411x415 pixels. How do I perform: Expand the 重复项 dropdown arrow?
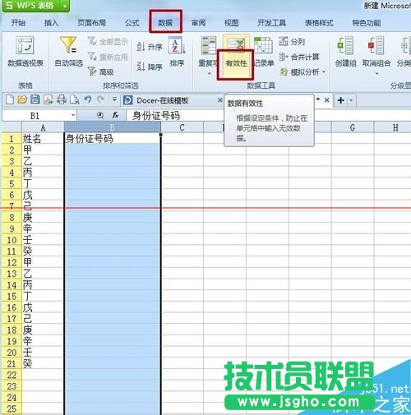(x=209, y=73)
